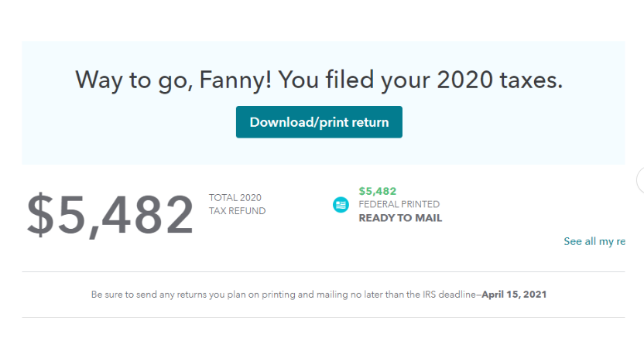Click the IRS deadline reminder sentence
644x351 pixels.
coord(319,295)
